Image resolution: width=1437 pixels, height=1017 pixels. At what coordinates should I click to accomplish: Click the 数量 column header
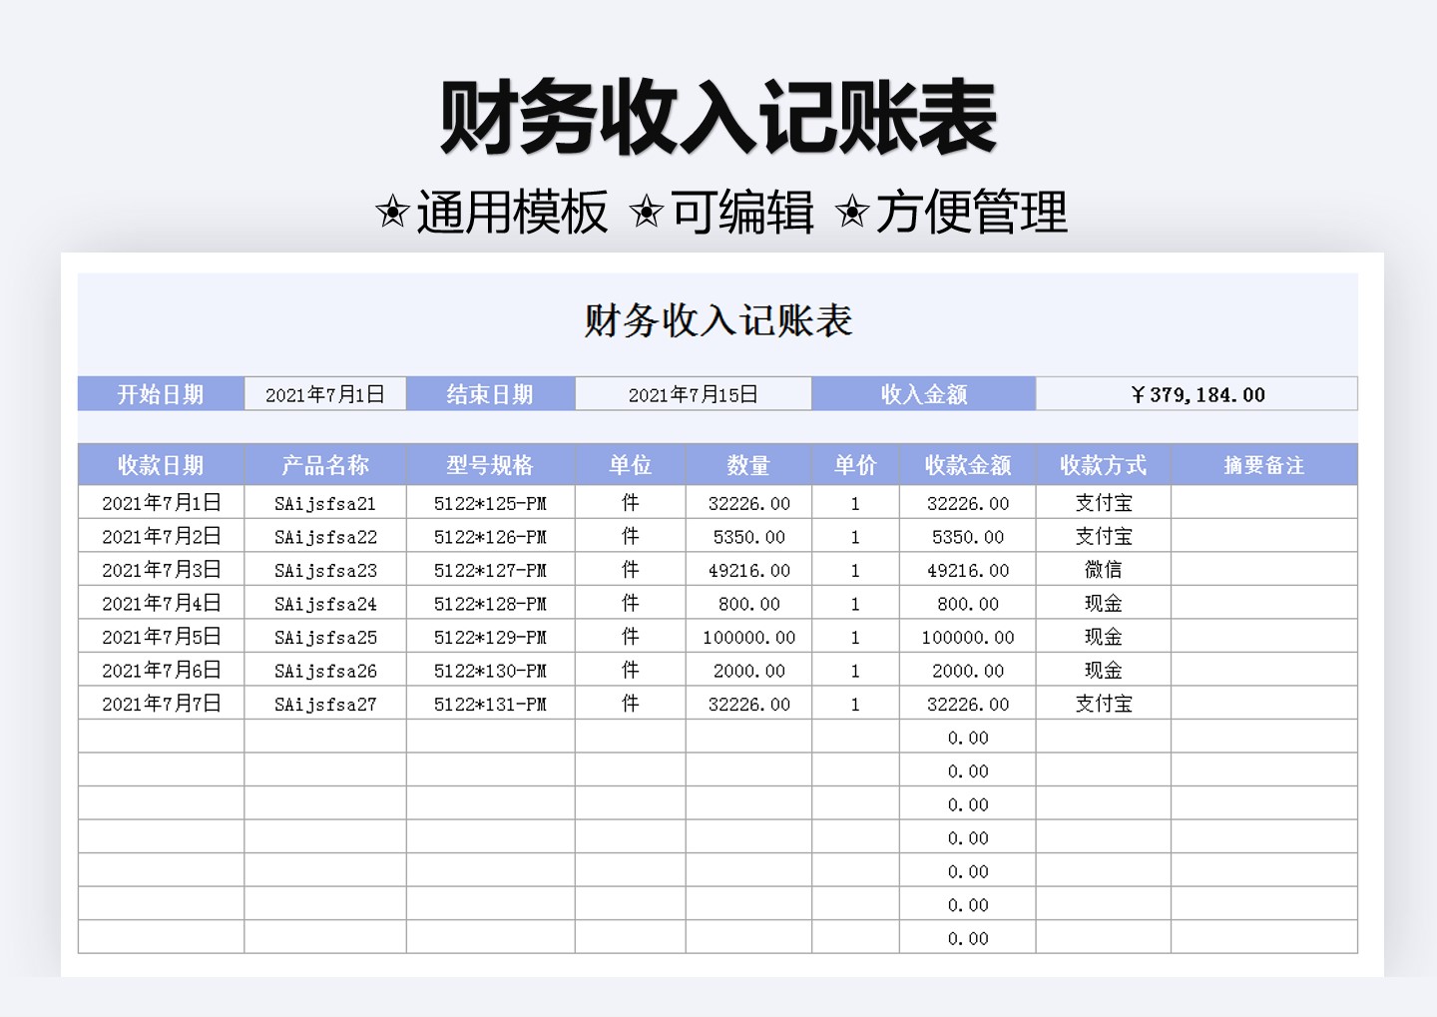[749, 464]
